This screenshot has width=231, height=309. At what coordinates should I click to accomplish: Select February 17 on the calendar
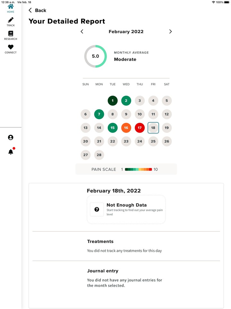pos(140,128)
